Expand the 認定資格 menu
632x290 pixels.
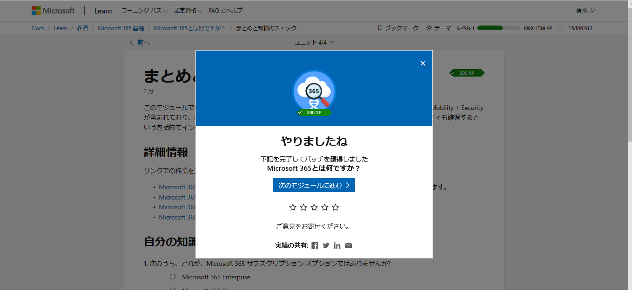[x=188, y=11]
